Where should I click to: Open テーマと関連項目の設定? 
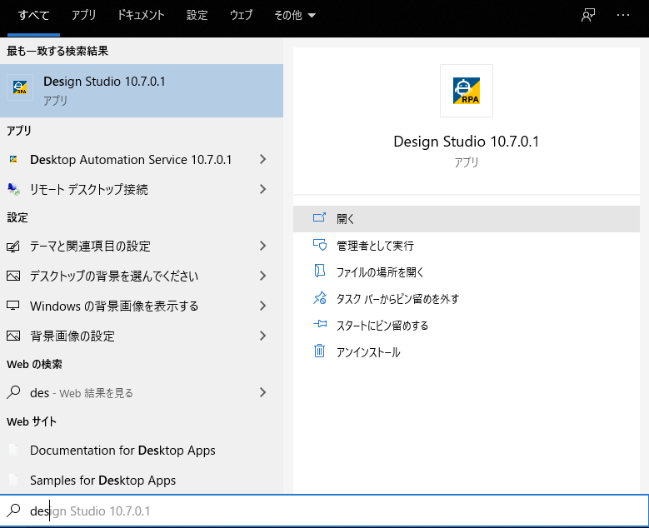pos(142,247)
